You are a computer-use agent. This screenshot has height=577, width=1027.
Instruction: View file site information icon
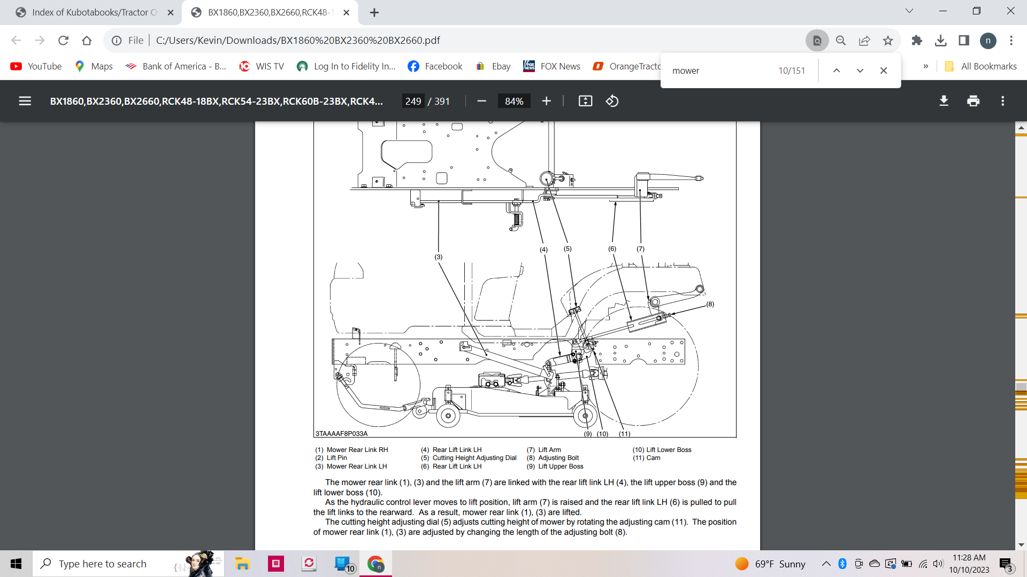coord(117,40)
